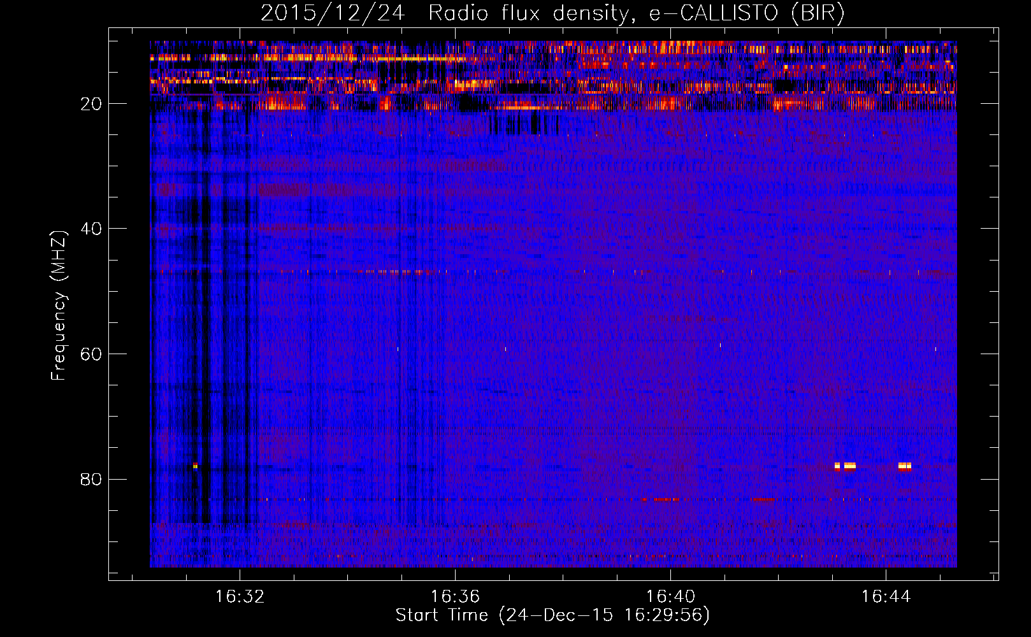Screen dimensions: 1031x637
Task: Select the 80 MHz frequency tick label
Action: click(x=91, y=479)
